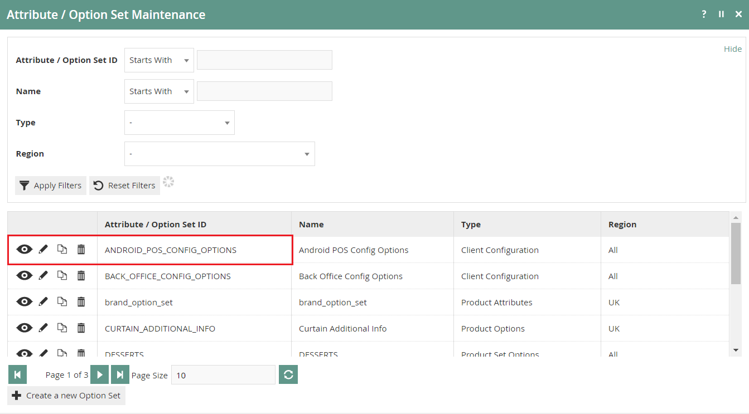This screenshot has height=414, width=749.
Task: Apply the current filters
Action: pos(50,185)
